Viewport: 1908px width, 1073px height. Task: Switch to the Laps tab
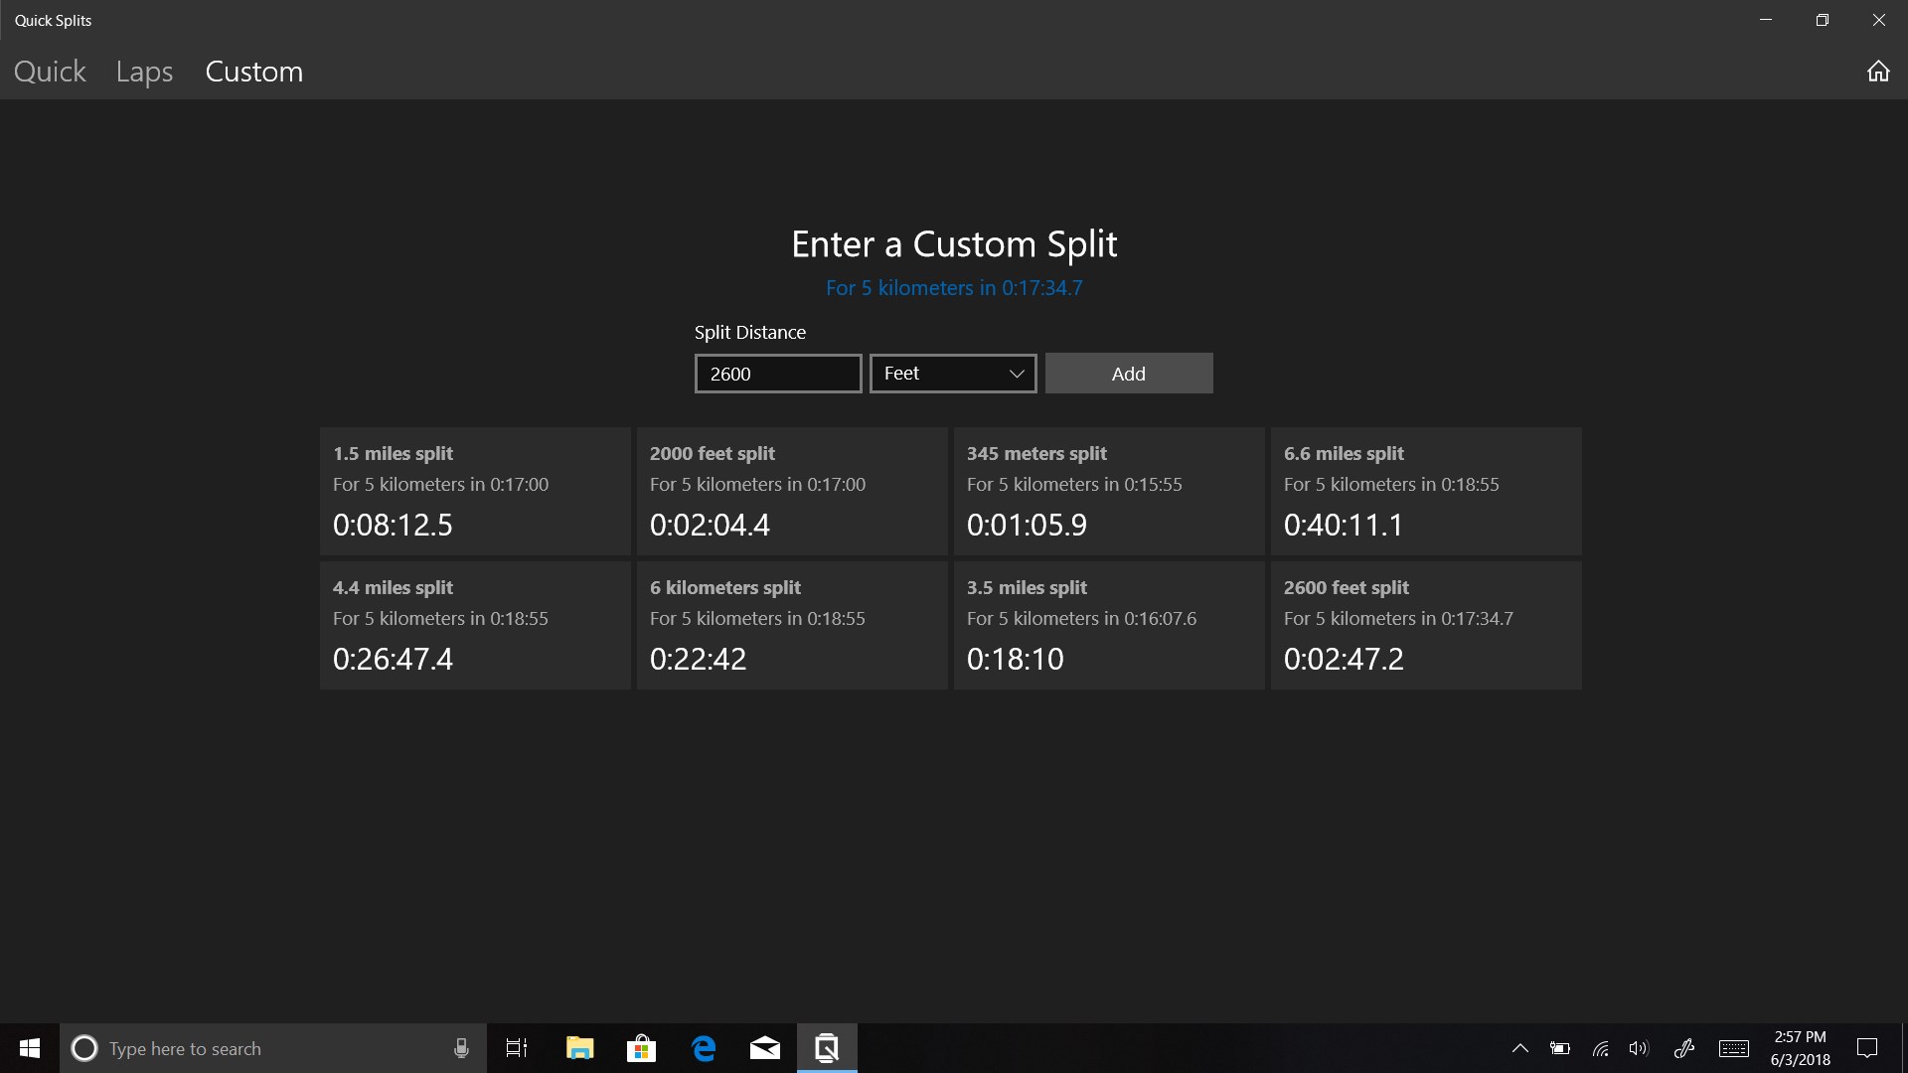click(144, 72)
